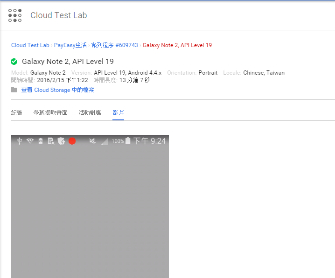Click the start time 2016/2/15 下午1:22
335x278 pixels.
click(63, 80)
